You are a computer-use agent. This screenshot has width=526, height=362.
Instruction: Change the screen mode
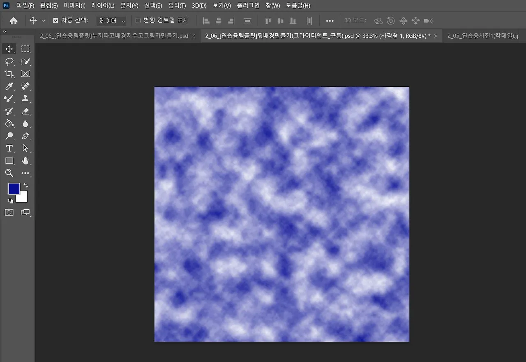tap(25, 212)
